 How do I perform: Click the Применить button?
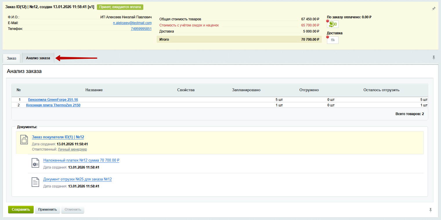point(48,210)
